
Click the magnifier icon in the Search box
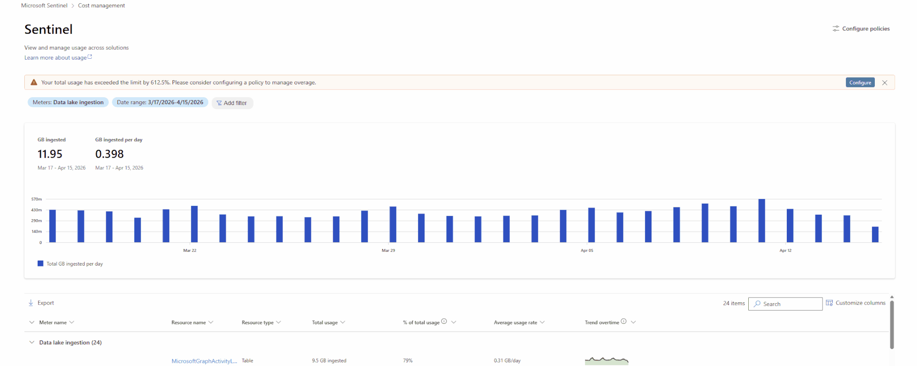pyautogui.click(x=757, y=304)
